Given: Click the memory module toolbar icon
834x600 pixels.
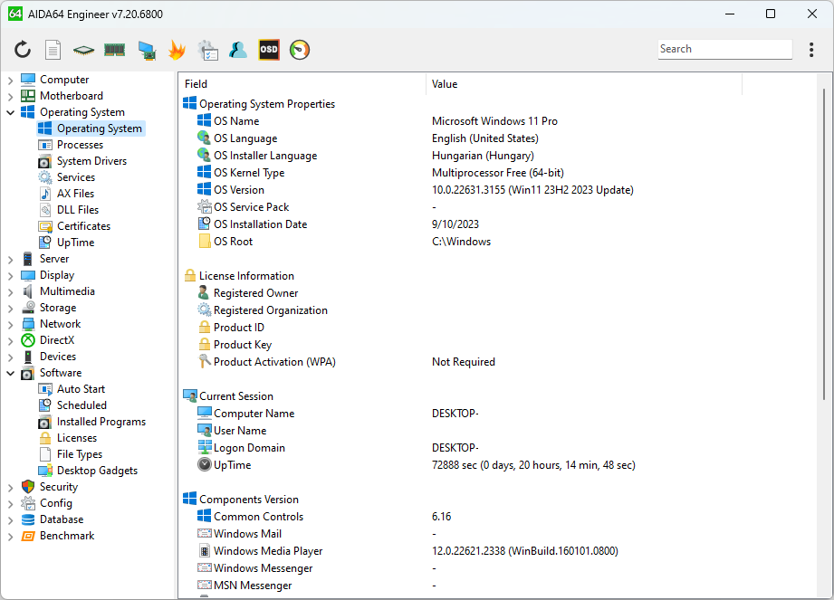Looking at the screenshot, I should (x=114, y=50).
